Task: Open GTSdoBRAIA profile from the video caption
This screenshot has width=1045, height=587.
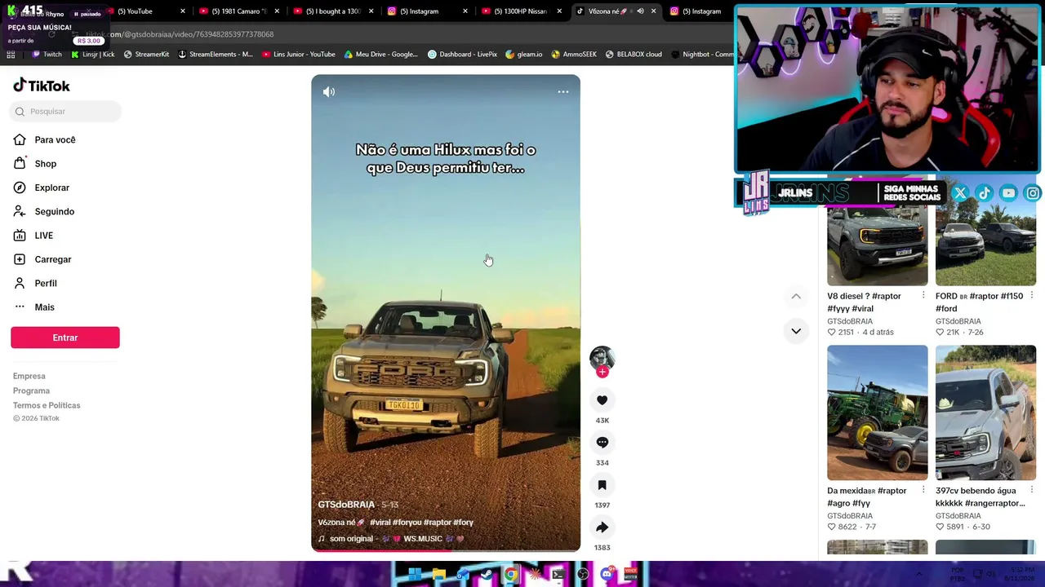Action: (346, 505)
